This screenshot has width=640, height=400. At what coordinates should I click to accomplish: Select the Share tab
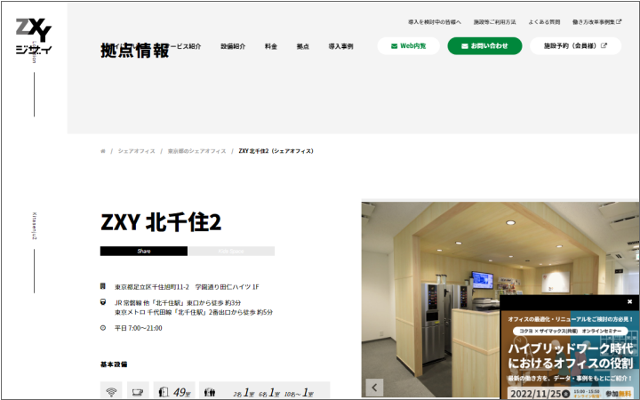pyautogui.click(x=144, y=251)
